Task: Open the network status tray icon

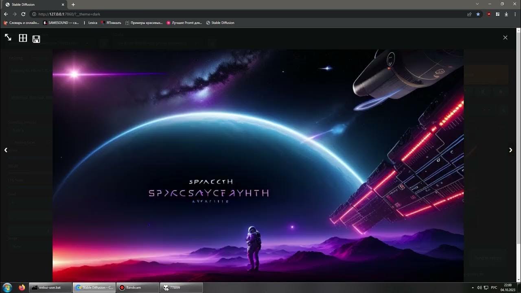Action: click(486, 288)
